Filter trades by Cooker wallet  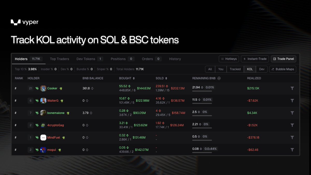[x=292, y=88]
